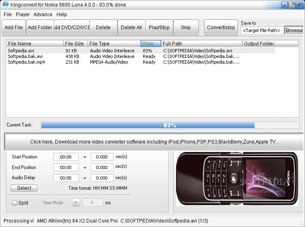
Task: Click the Current Task progress bar
Action: (x=170, y=125)
